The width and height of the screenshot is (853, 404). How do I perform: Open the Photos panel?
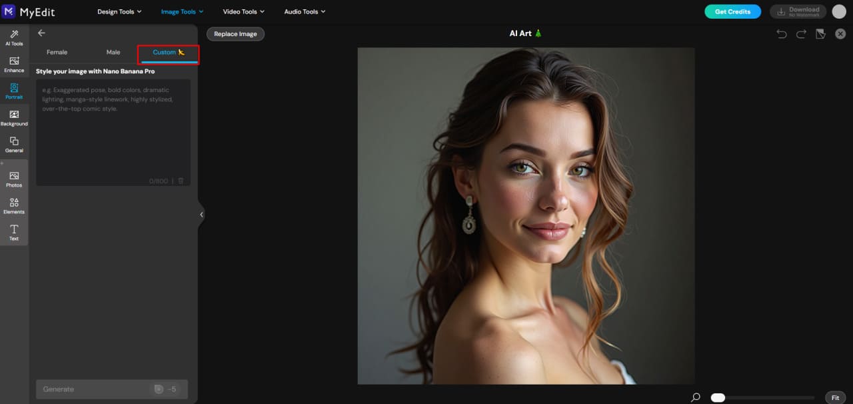[x=14, y=179]
